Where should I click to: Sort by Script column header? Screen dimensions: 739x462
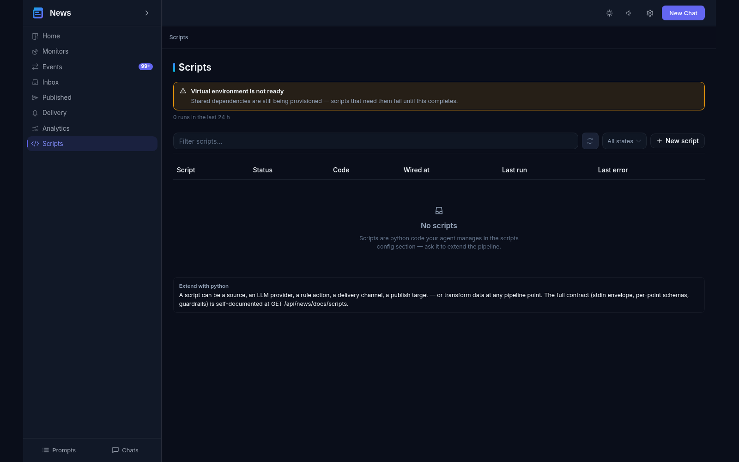tap(186, 170)
